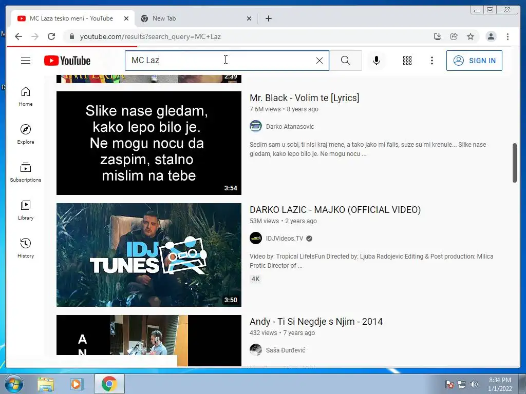Open the Windows Start button
This screenshot has width=526, height=394.
click(x=14, y=384)
